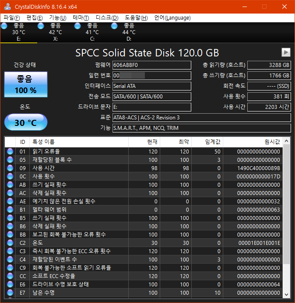Select disk X: status orb at 42 °C
The width and height of the screenshot is (295, 303).
(x=41, y=26)
